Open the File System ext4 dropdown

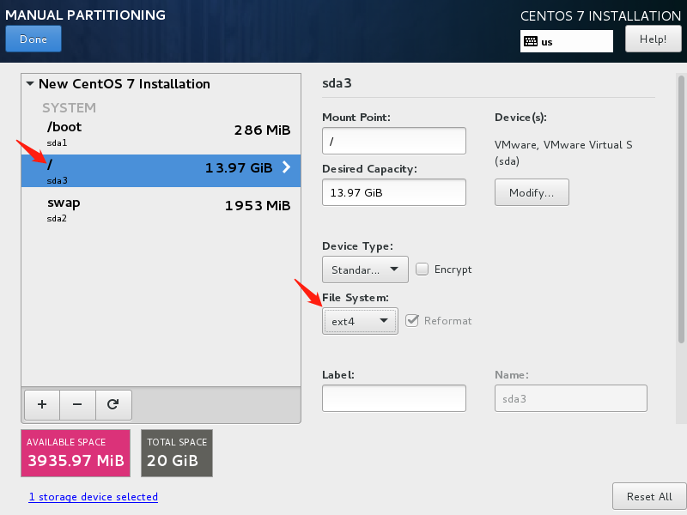pos(360,321)
